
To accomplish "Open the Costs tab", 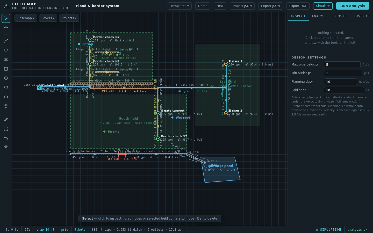I will 341,16.
